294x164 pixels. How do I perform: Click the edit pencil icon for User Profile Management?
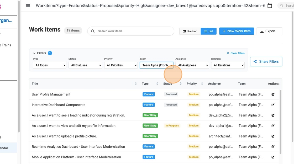click(273, 94)
